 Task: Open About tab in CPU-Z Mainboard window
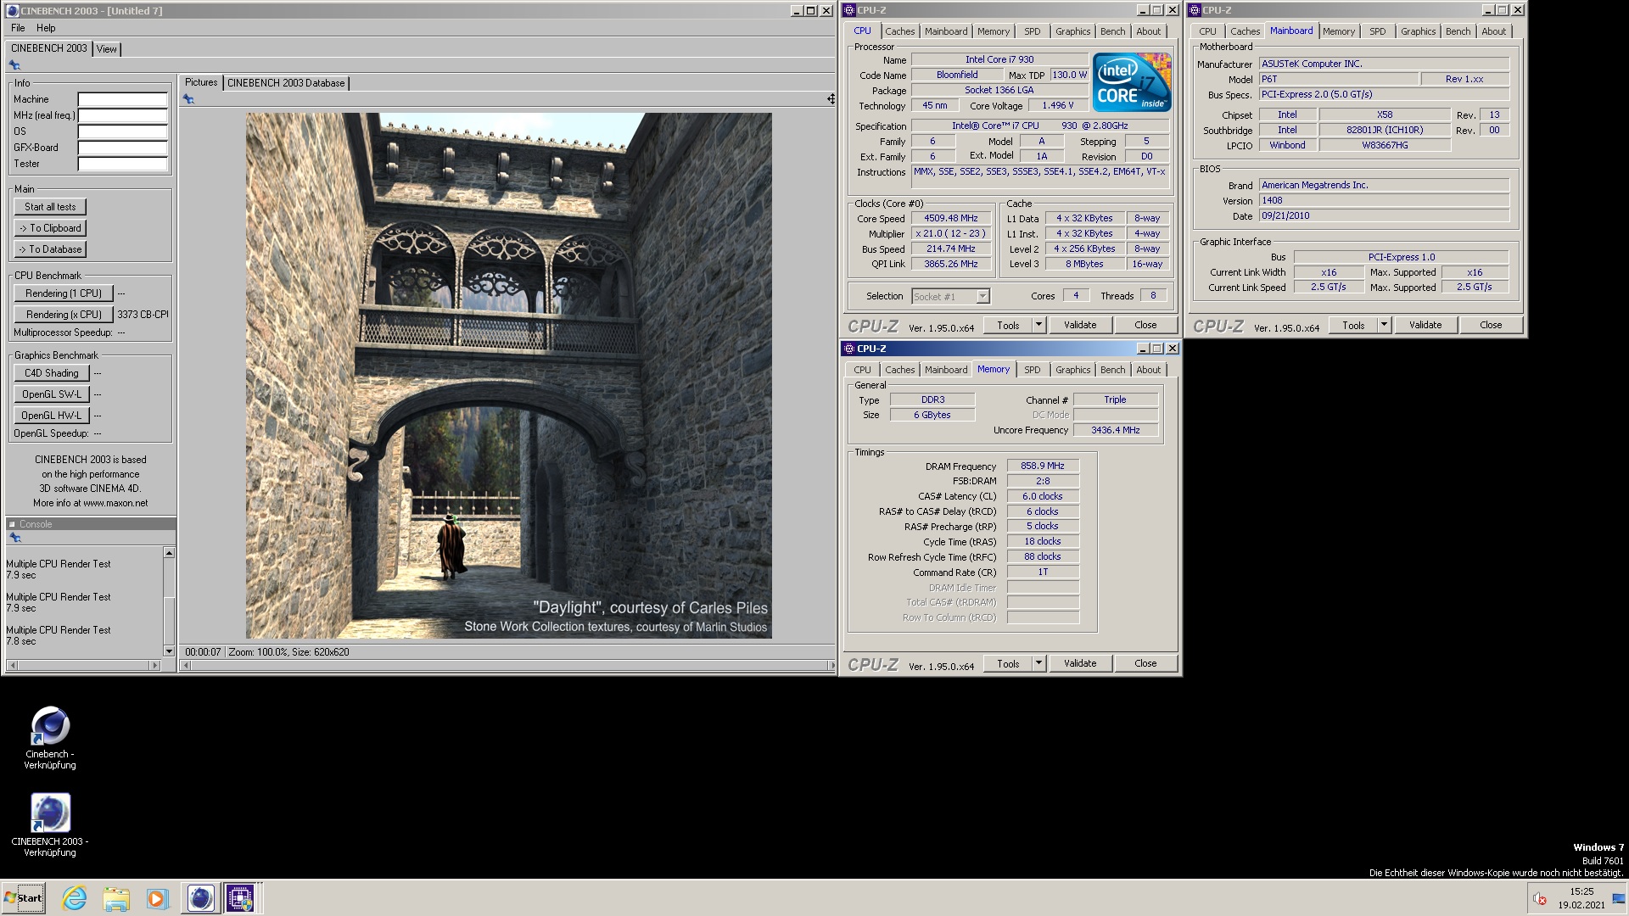pos(1493,31)
